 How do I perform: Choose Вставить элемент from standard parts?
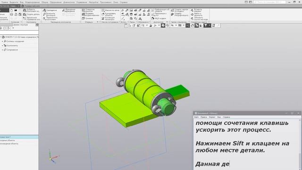point(196,10)
